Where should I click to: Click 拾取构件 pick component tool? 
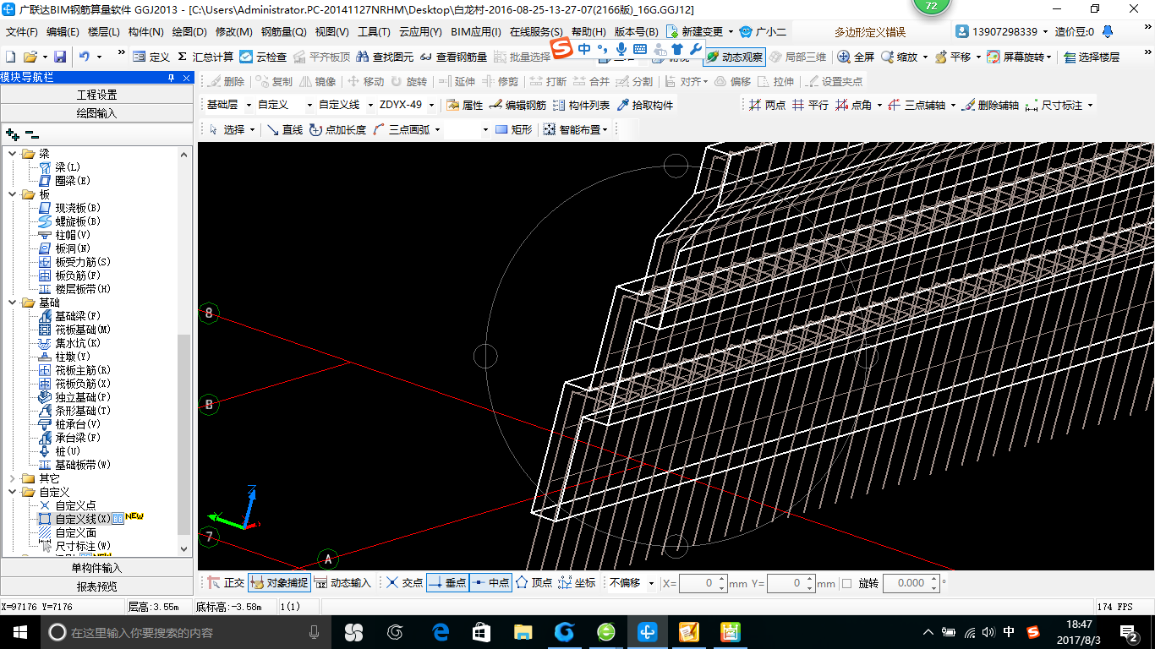tap(645, 105)
